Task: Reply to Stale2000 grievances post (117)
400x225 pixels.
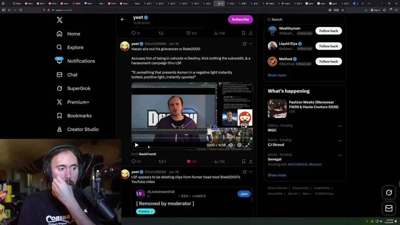Action: click(x=136, y=162)
